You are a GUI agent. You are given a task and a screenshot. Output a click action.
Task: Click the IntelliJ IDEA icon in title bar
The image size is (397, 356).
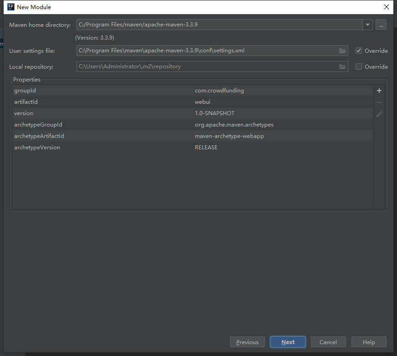click(11, 7)
